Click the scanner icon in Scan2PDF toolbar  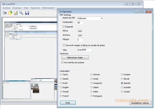(5, 13)
